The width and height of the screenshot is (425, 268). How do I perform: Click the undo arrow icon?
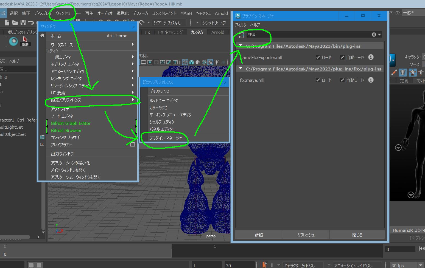31,23
